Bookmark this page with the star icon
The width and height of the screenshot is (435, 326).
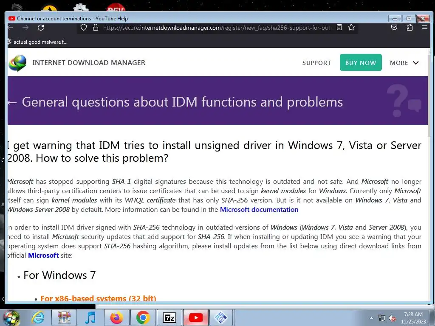[x=351, y=27]
